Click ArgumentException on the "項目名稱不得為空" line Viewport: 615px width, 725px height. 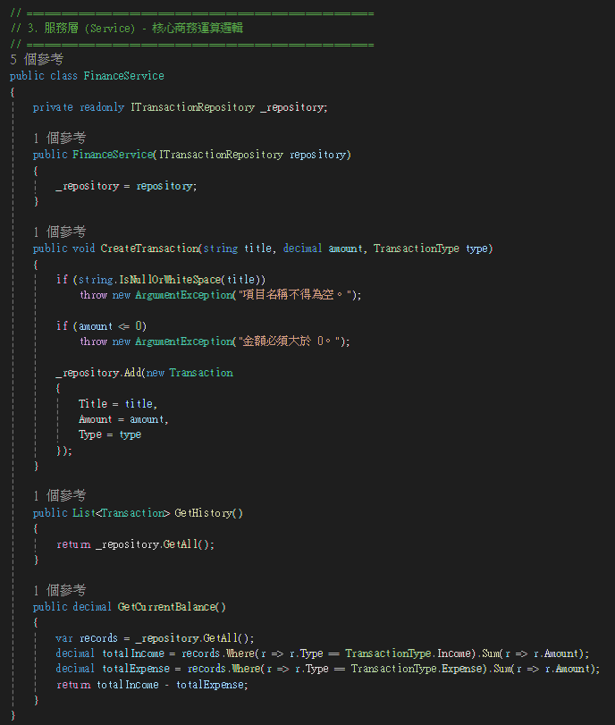183,295
